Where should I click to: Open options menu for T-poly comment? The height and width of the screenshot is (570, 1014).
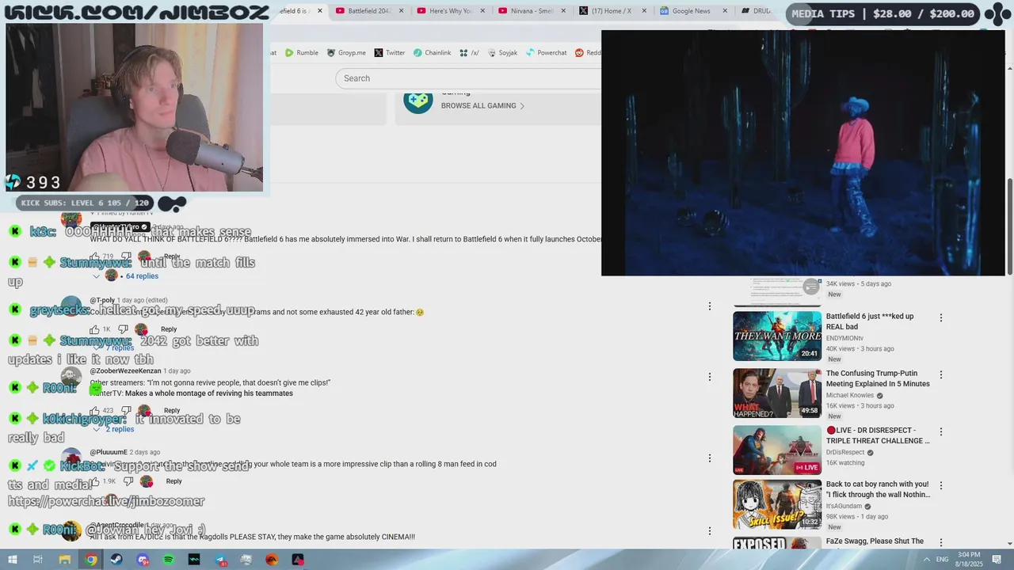[710, 306]
